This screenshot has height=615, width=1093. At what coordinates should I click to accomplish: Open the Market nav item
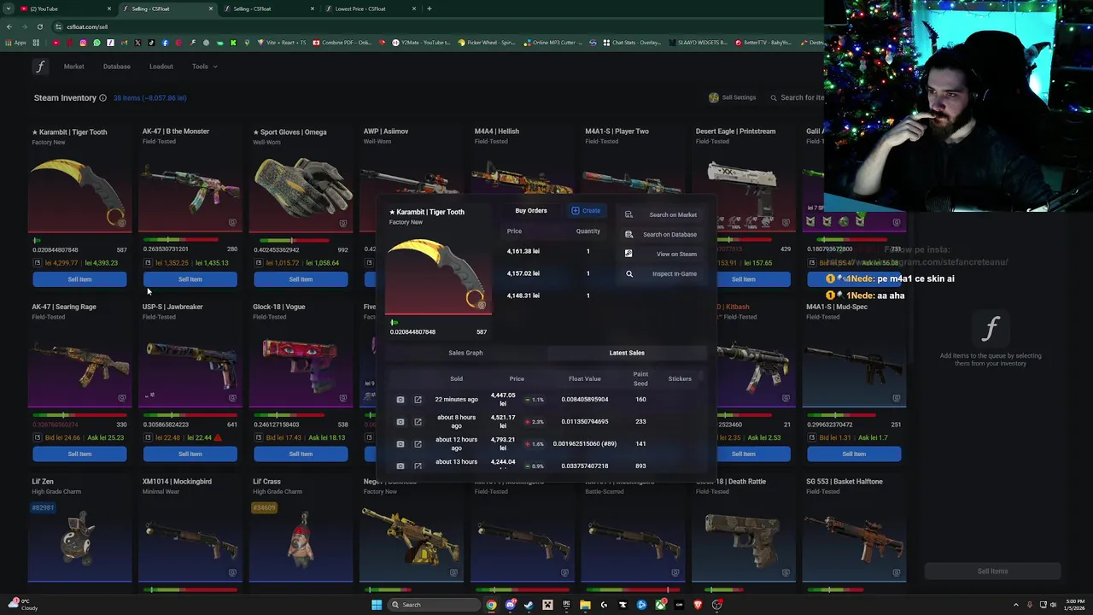coord(73,67)
